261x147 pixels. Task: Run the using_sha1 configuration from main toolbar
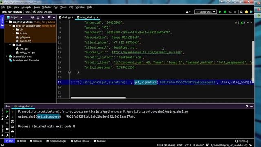(220, 12)
